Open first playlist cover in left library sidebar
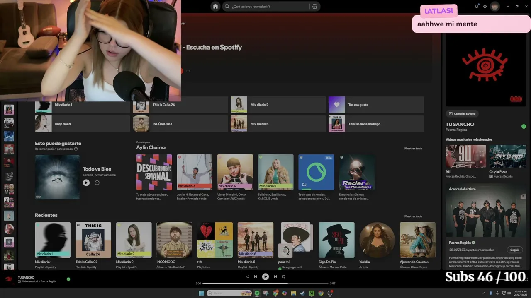 [x=9, y=109]
